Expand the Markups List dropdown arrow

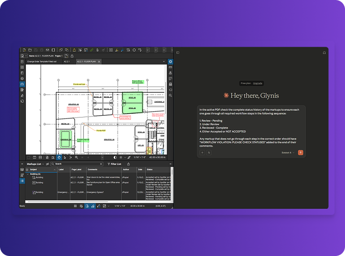click(x=43, y=164)
